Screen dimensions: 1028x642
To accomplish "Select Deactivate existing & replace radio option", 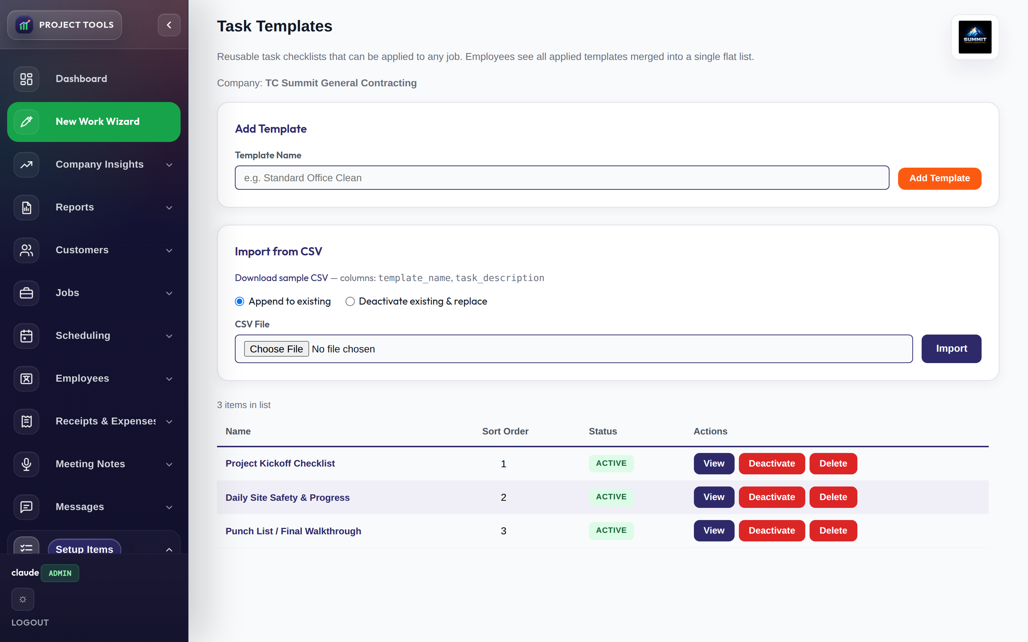I will click(350, 301).
